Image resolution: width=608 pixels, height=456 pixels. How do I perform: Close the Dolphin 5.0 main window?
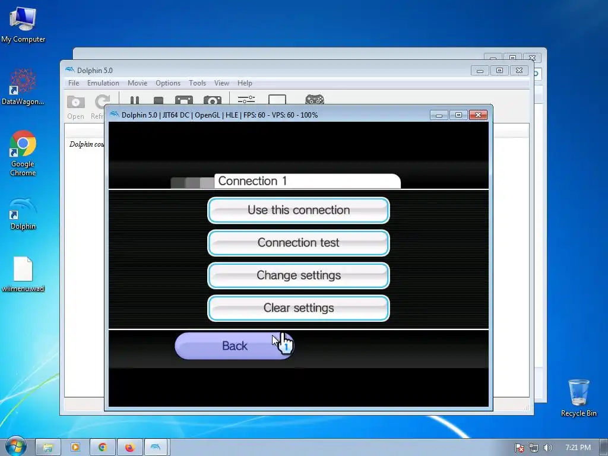click(x=519, y=70)
